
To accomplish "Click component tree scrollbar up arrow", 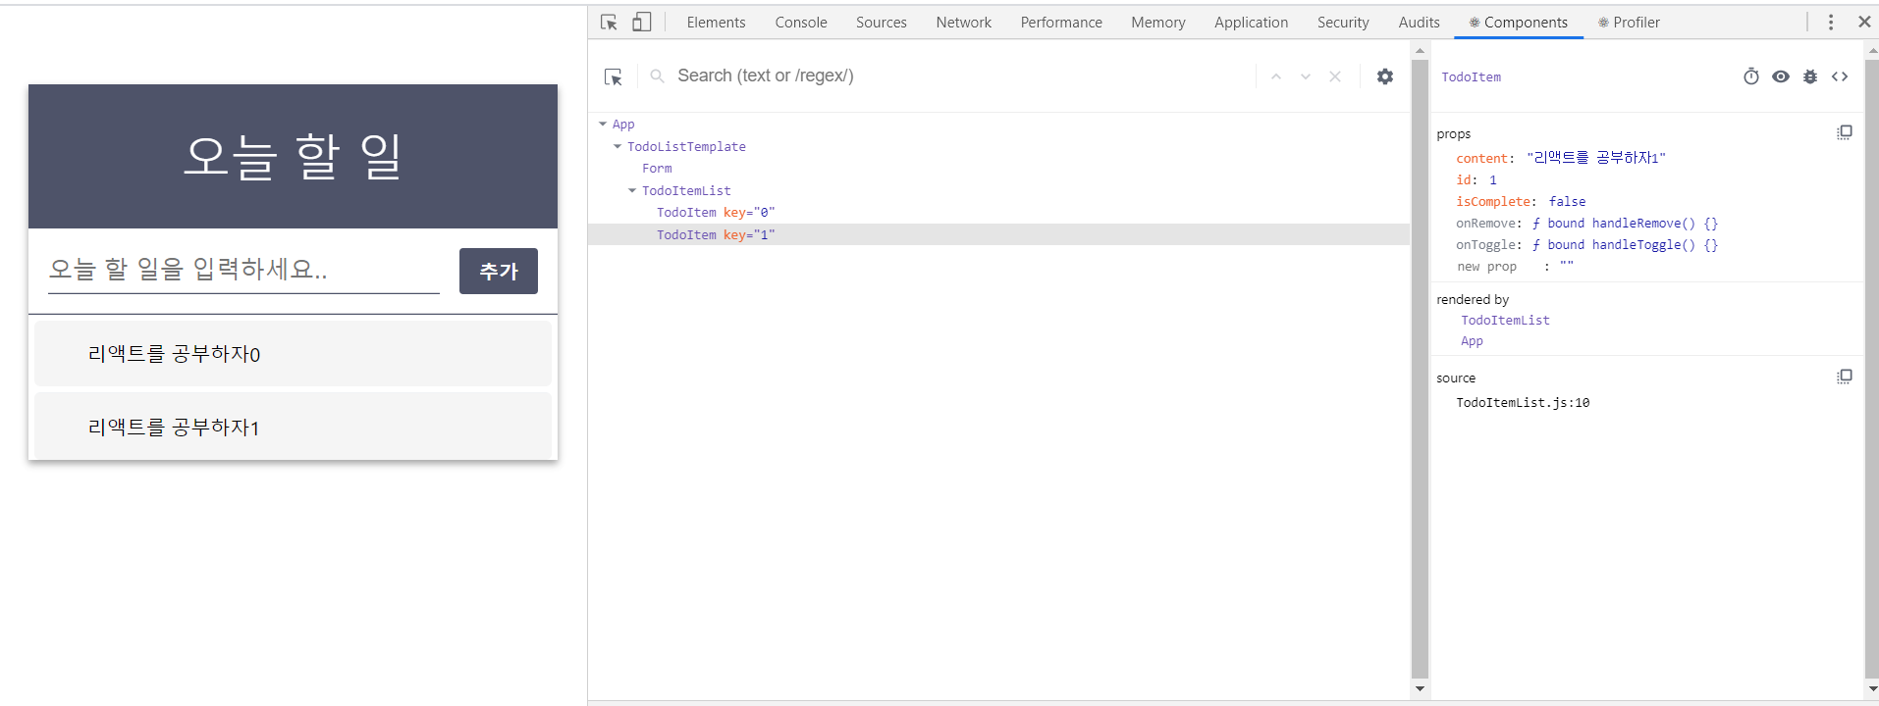I will pyautogui.click(x=1420, y=50).
